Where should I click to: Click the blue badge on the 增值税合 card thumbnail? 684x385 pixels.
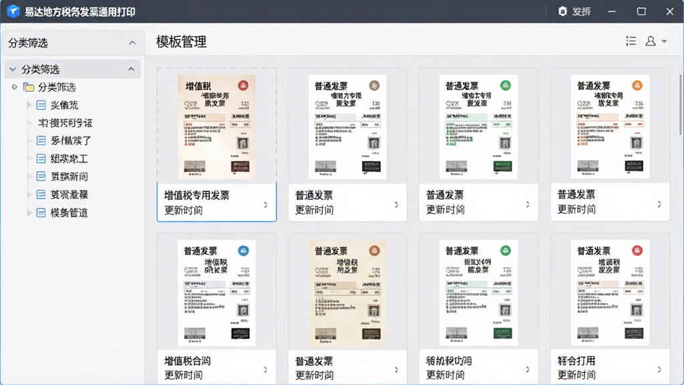(243, 251)
